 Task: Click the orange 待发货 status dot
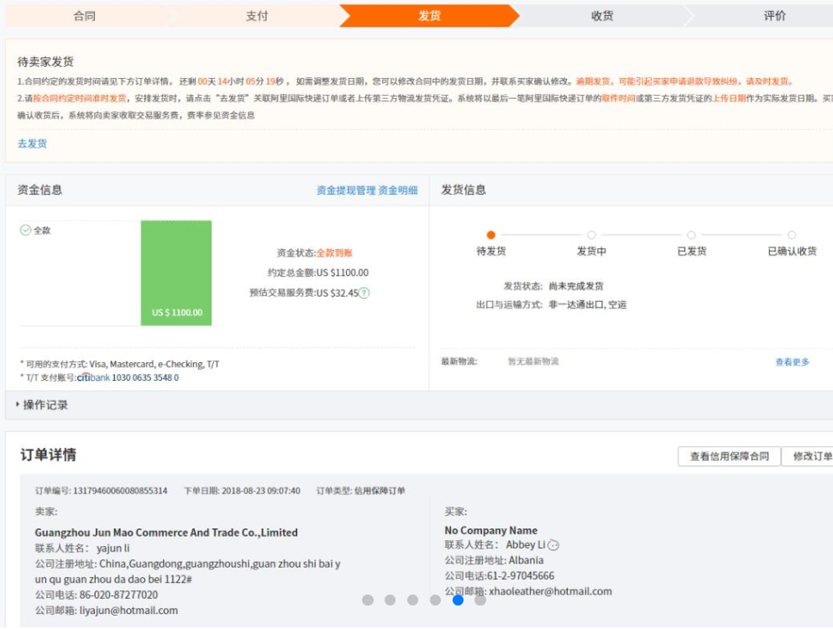[491, 236]
